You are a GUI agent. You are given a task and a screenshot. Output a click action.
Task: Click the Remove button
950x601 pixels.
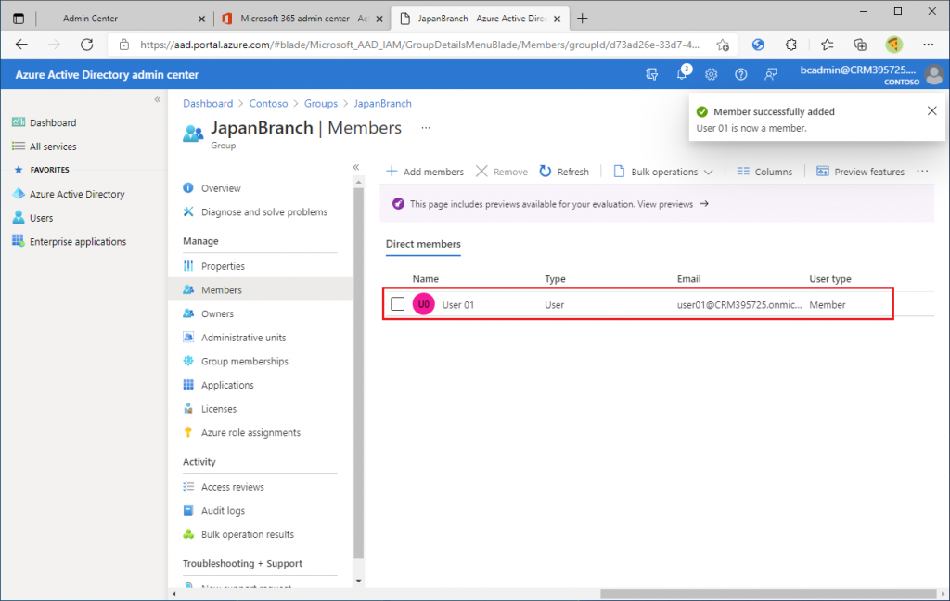pos(502,172)
